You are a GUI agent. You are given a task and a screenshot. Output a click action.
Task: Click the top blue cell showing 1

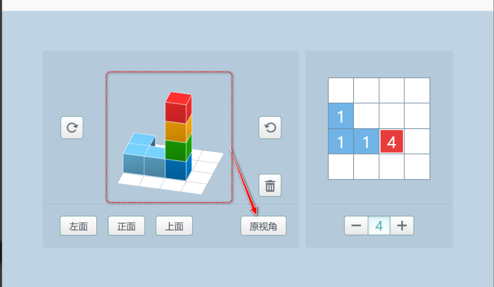pyautogui.click(x=341, y=117)
